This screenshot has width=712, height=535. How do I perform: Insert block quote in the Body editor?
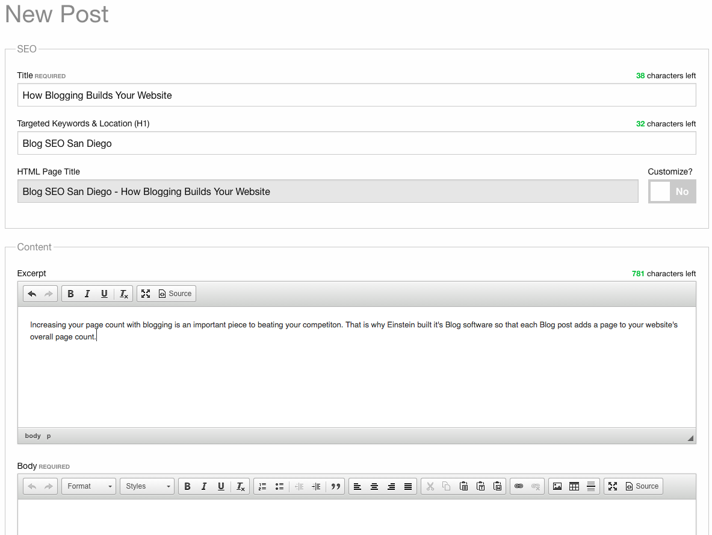(x=336, y=486)
